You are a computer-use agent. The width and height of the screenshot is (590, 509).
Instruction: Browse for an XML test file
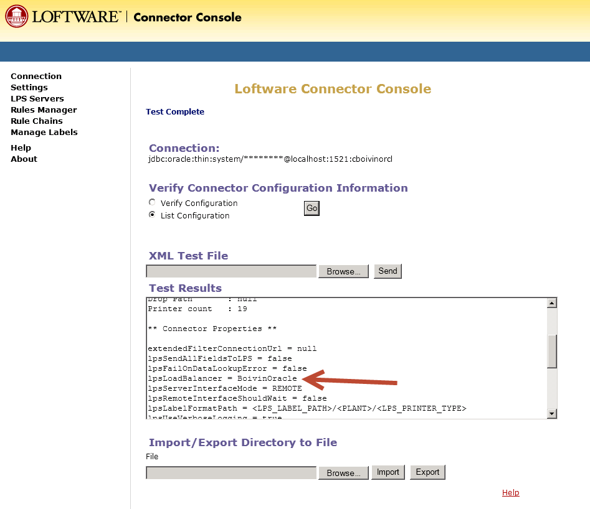coord(343,271)
